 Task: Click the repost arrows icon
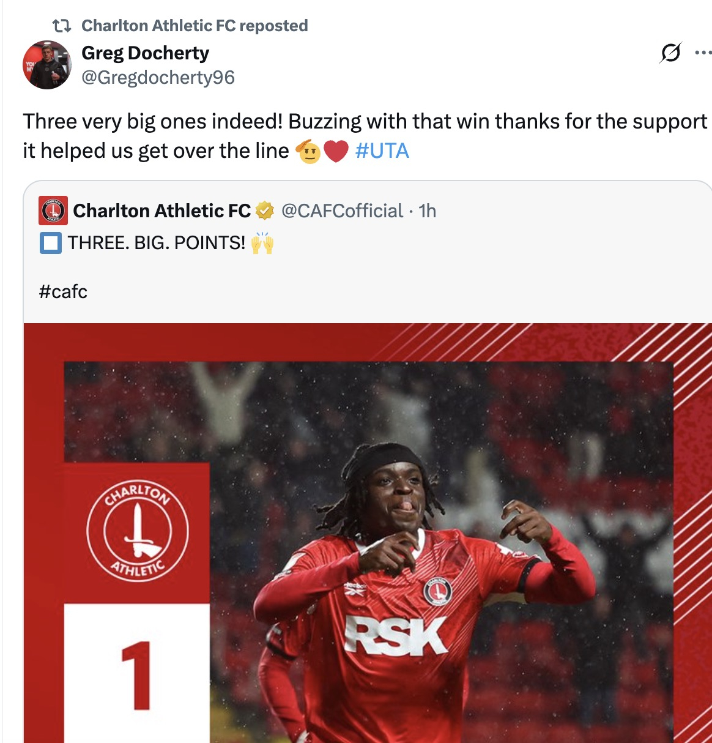click(62, 26)
